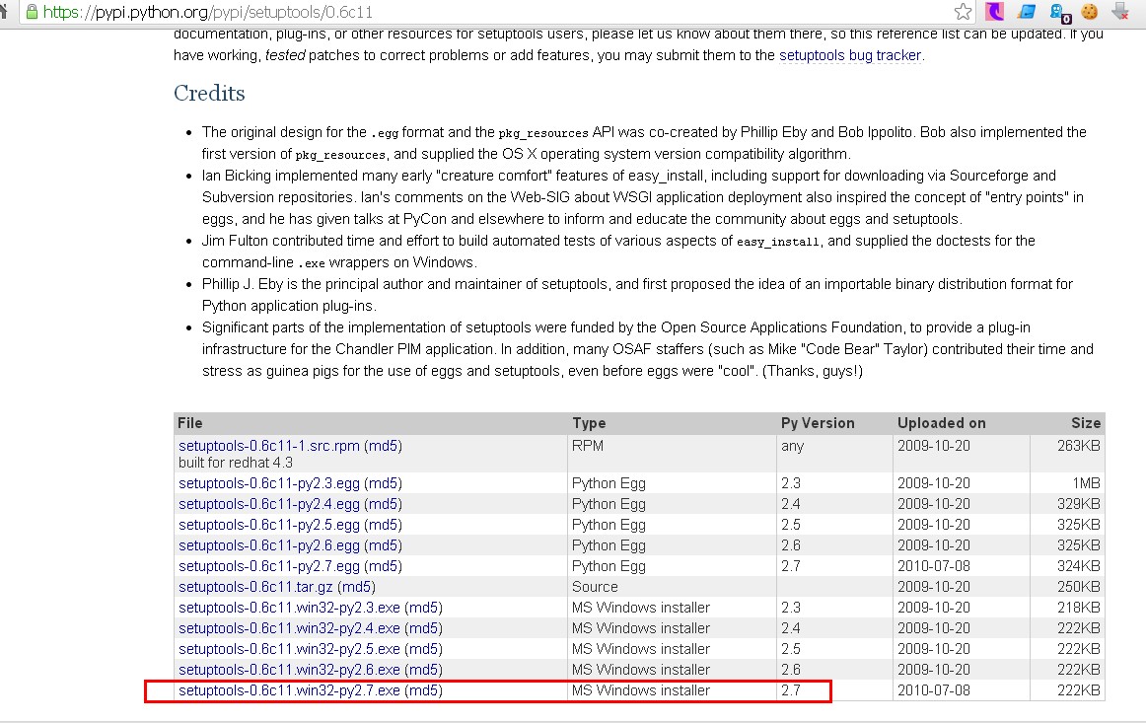Download setuptools-0.6c11-py2.7.egg
The width and height of the screenshot is (1146, 723).
pos(269,566)
